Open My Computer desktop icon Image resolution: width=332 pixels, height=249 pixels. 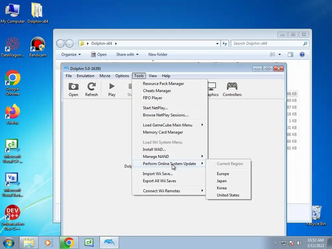coord(13,13)
